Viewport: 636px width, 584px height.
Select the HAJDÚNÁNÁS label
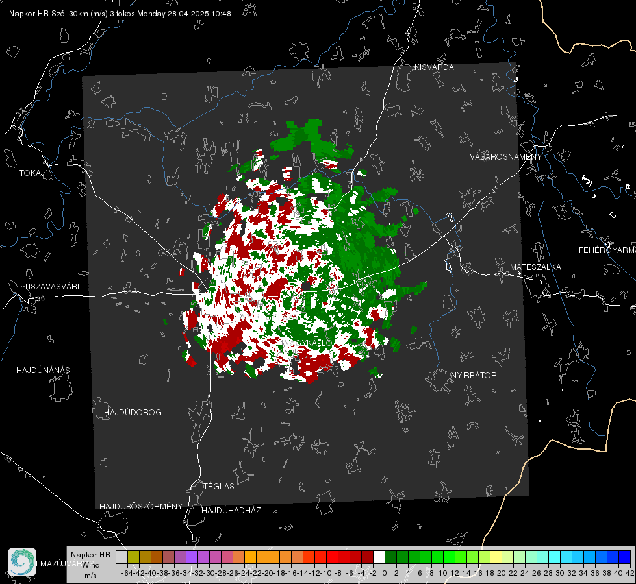pos(43,370)
